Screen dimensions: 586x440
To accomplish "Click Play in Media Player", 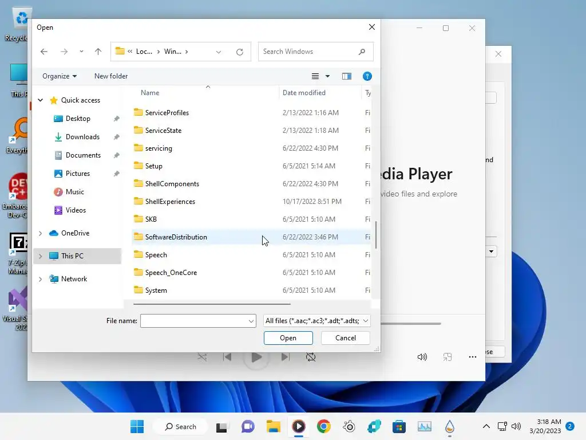I will [x=256, y=357].
